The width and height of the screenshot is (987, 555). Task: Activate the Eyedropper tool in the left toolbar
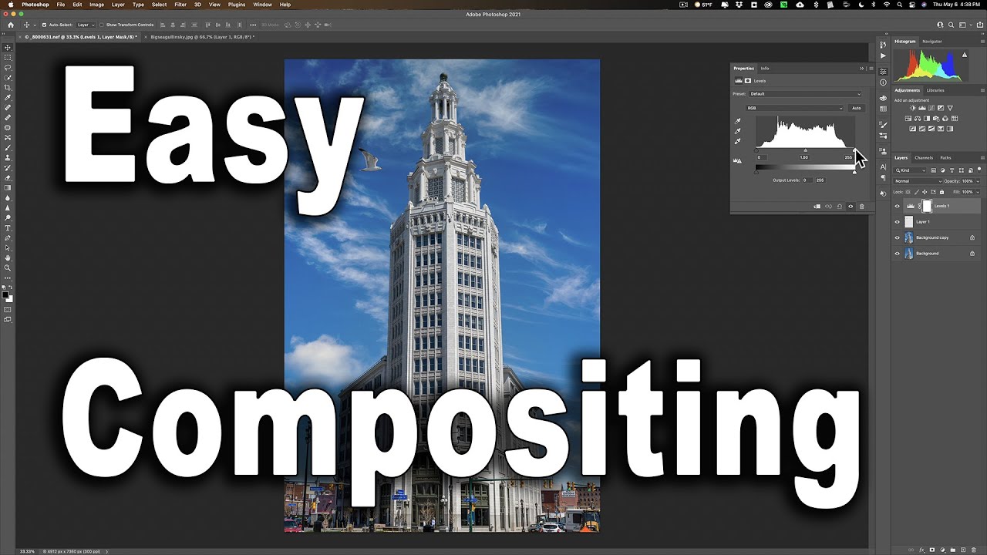(8, 98)
